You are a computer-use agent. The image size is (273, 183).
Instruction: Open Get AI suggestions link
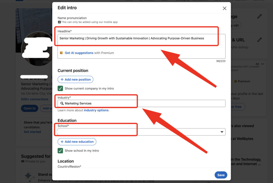tap(79, 53)
